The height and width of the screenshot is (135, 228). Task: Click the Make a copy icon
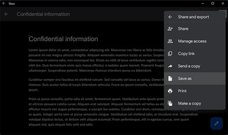[x=170, y=103]
